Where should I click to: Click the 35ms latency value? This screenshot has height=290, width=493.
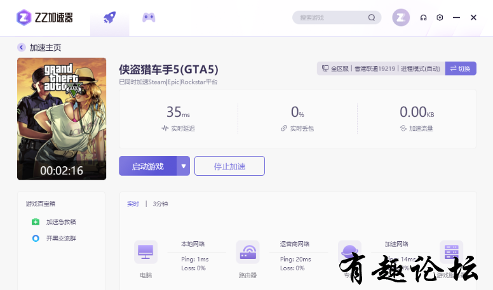click(x=178, y=112)
